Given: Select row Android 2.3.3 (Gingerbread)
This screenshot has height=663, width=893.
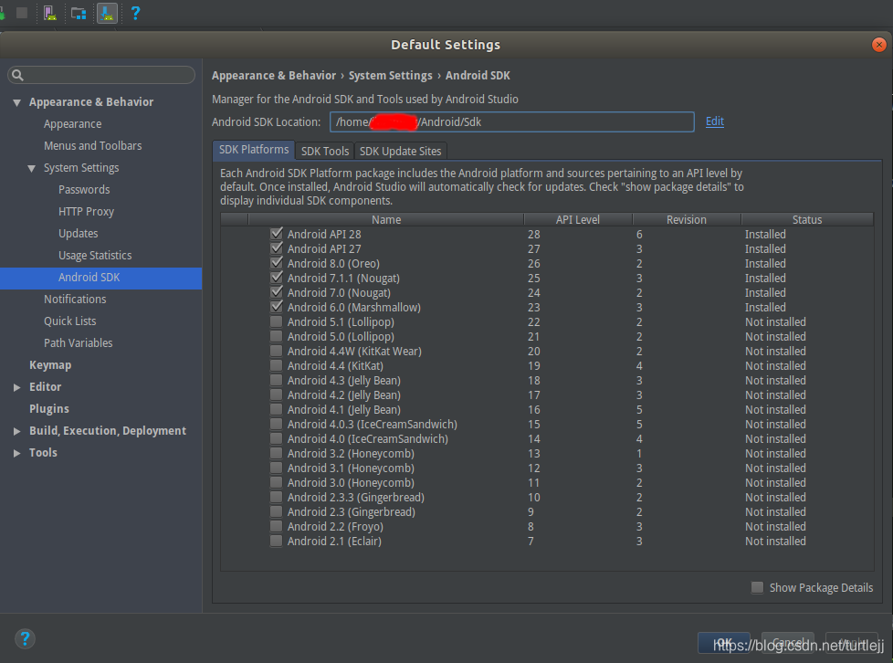Looking at the screenshot, I should (x=547, y=497).
